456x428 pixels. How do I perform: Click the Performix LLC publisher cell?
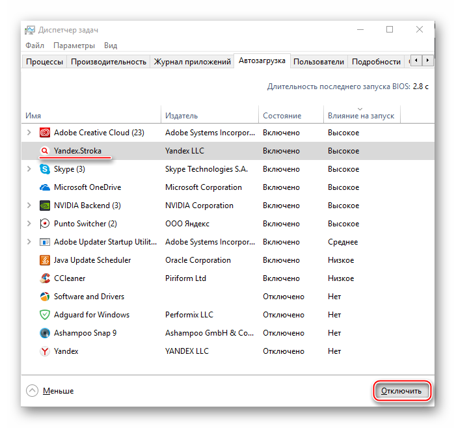[189, 315]
